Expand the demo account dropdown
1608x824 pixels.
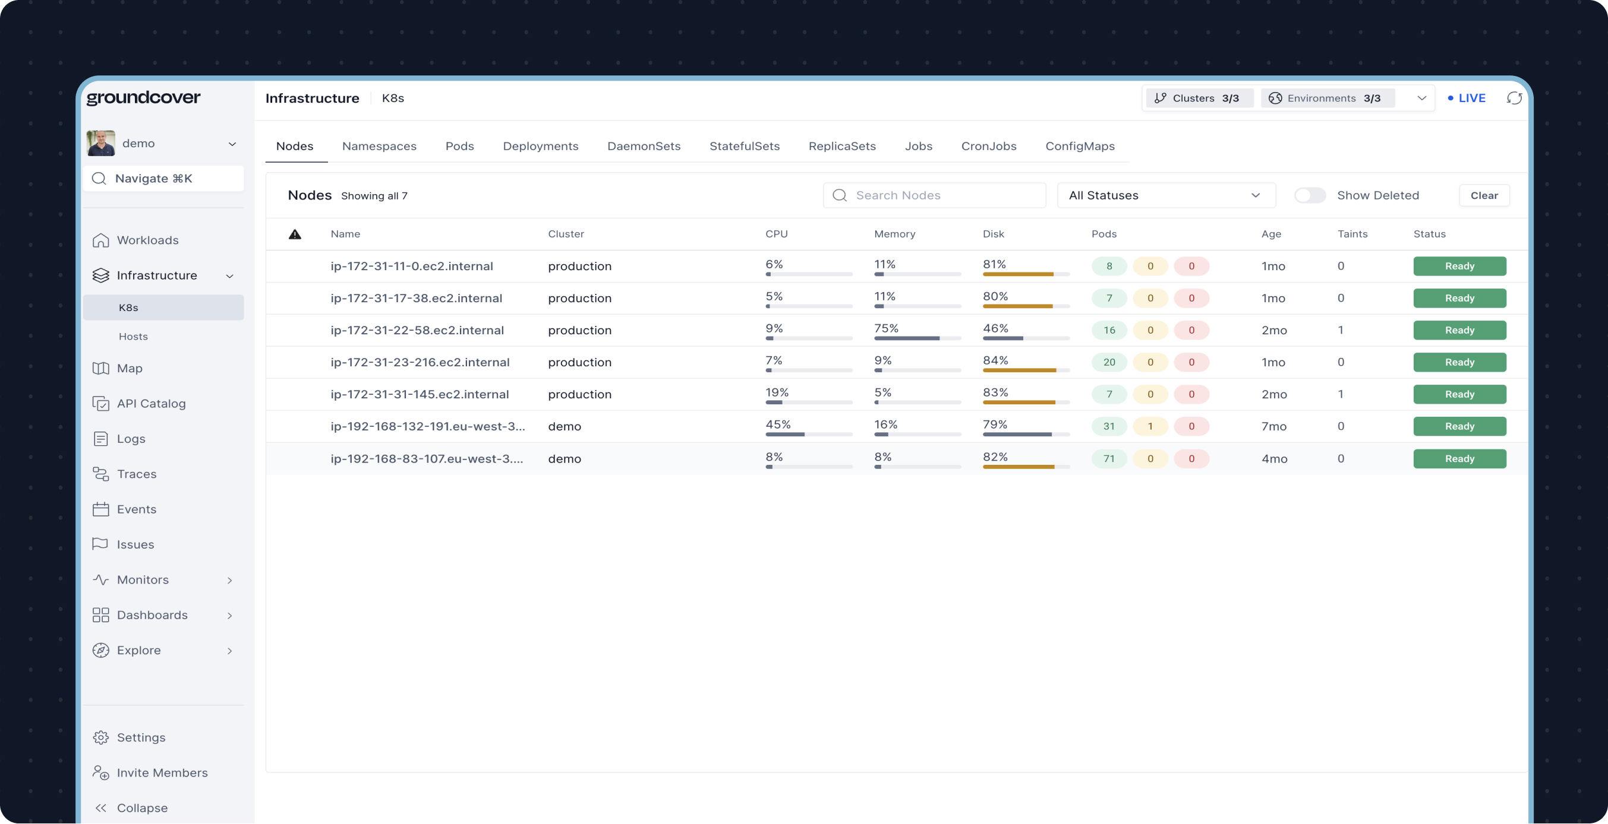[232, 144]
